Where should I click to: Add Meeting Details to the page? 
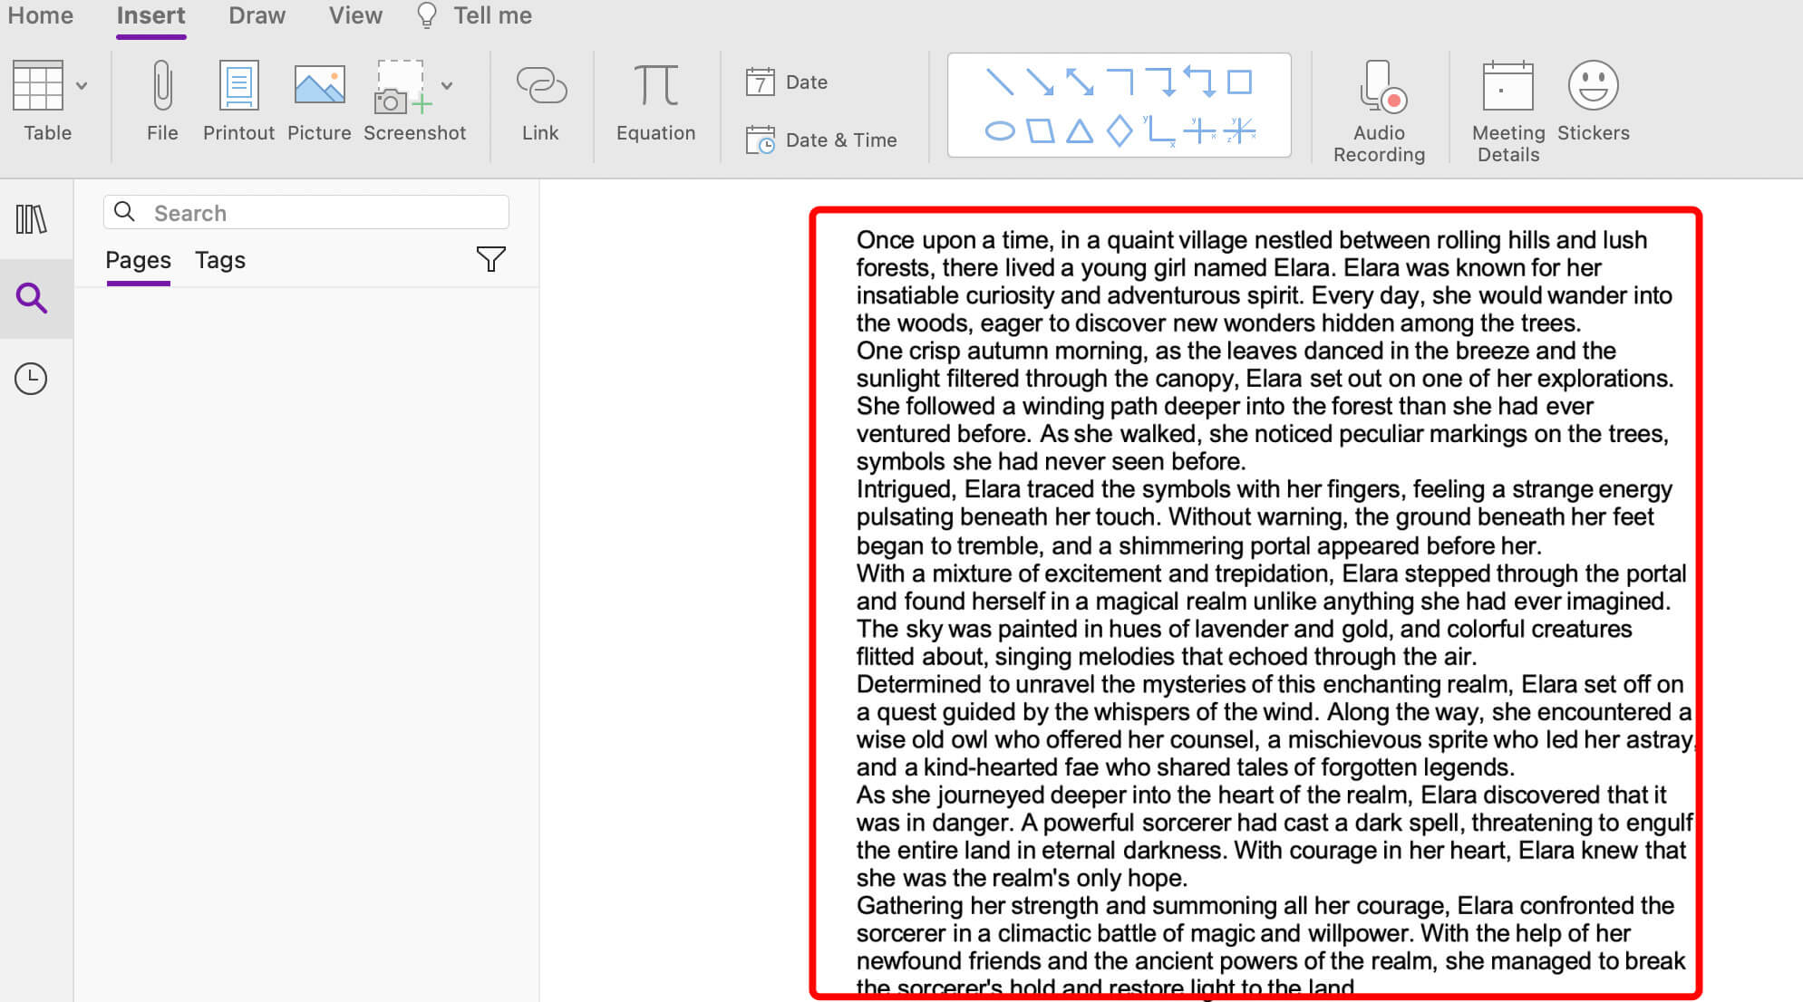(1507, 111)
